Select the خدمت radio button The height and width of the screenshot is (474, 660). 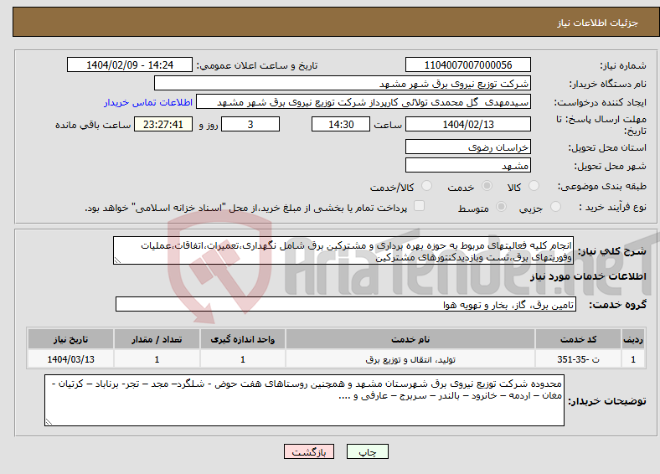[487, 186]
